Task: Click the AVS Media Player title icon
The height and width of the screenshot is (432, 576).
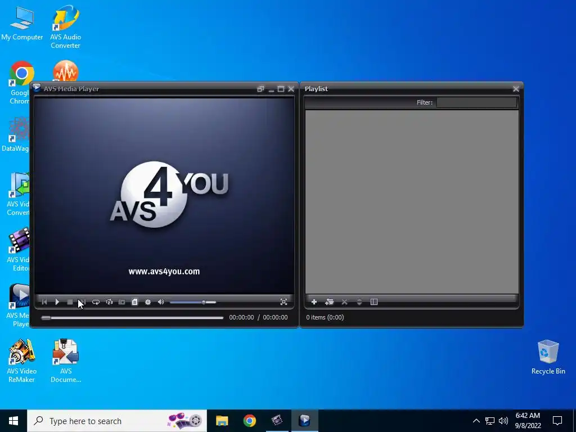Action: click(x=37, y=88)
